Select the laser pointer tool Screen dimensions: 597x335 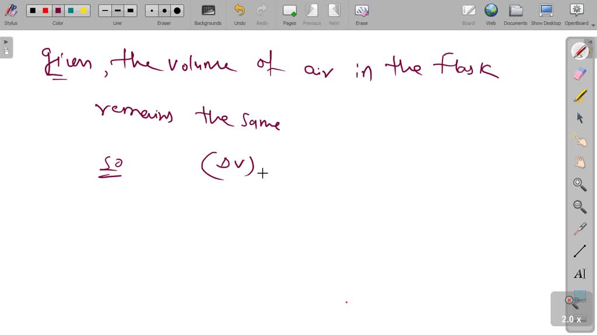[x=580, y=229]
